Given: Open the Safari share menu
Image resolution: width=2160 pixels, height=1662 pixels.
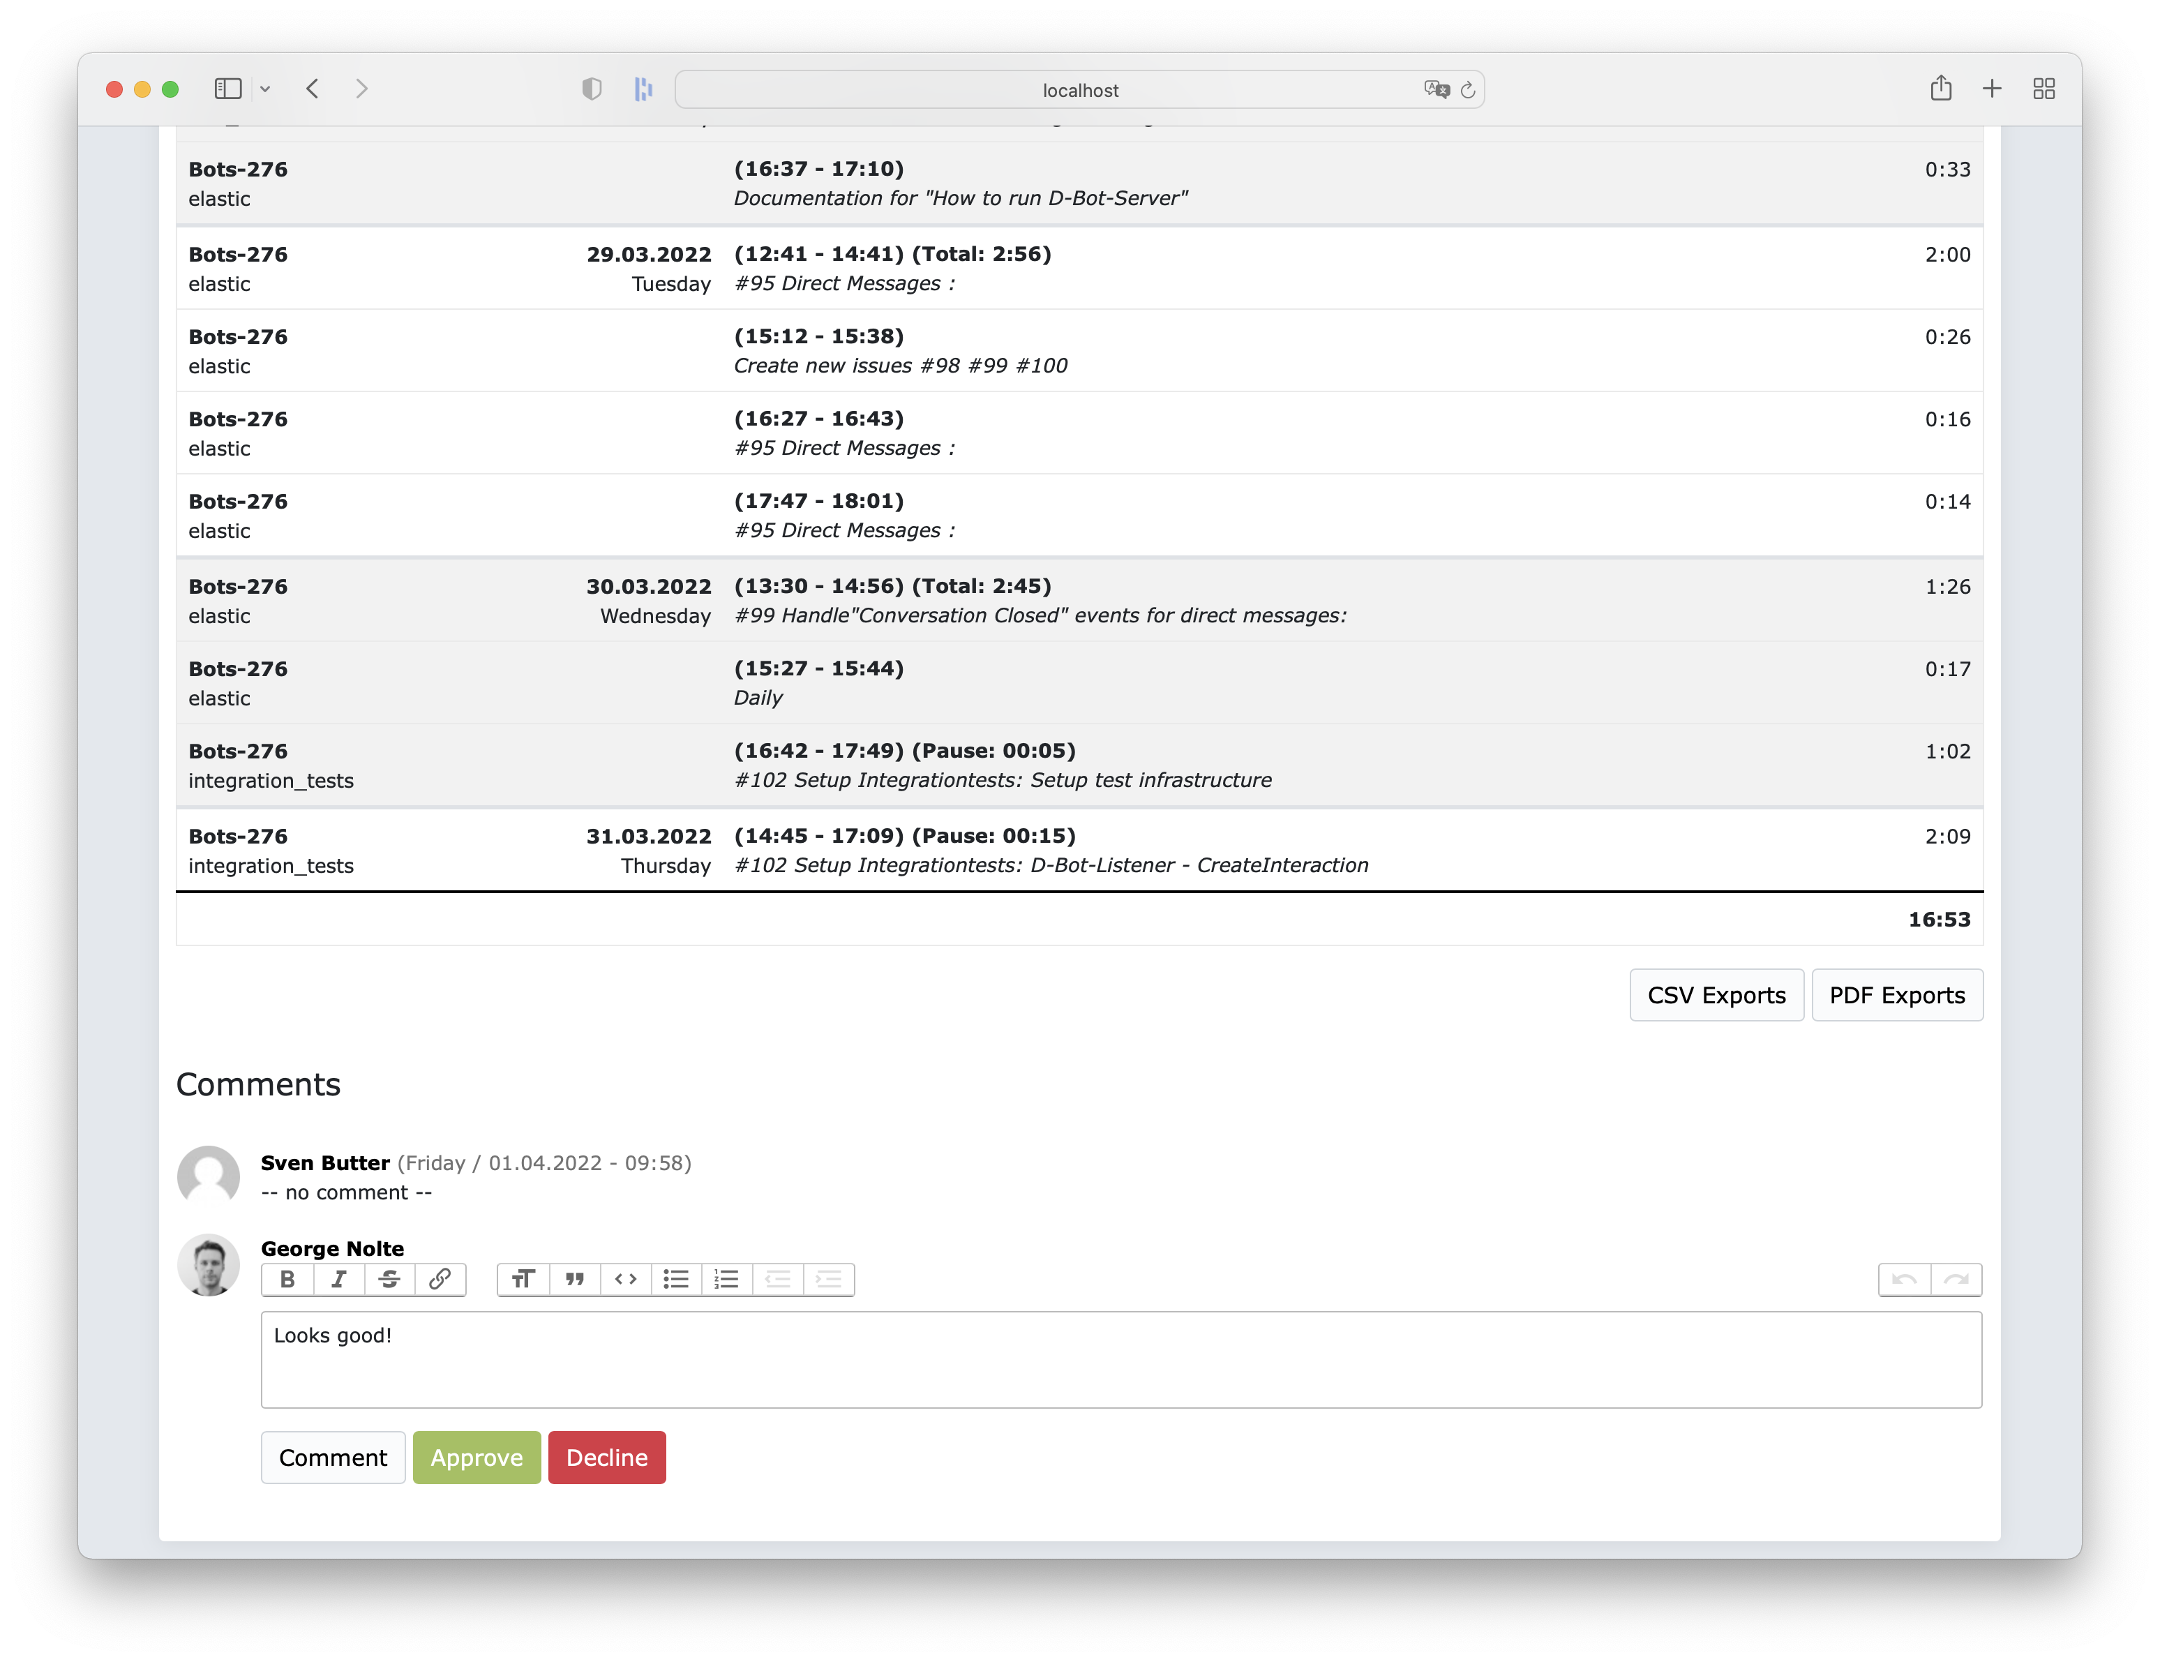Looking at the screenshot, I should (1942, 88).
